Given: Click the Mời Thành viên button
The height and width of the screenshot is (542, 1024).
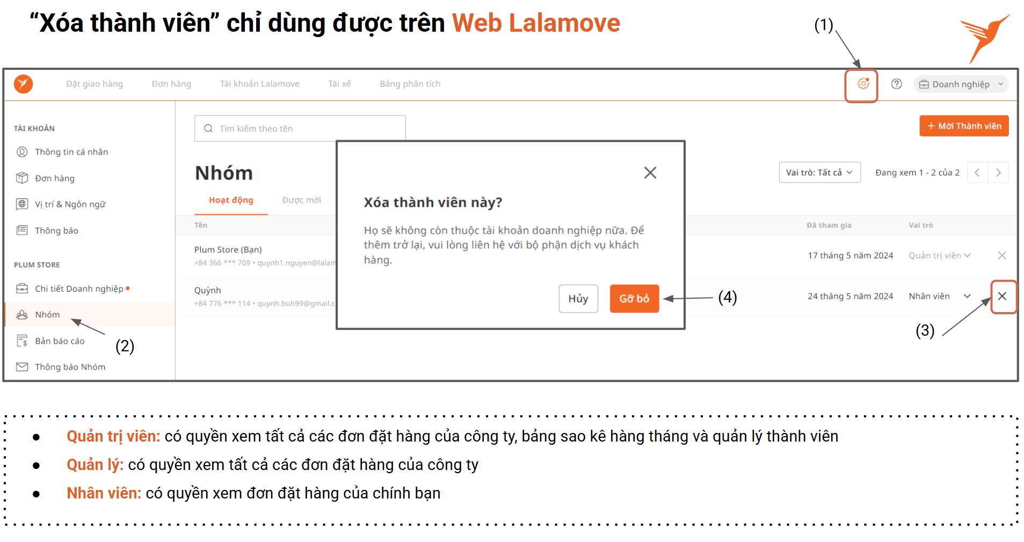Looking at the screenshot, I should point(963,126).
